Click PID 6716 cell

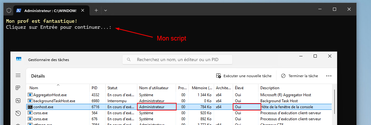tap(95, 107)
